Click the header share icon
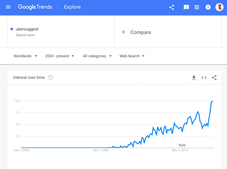227x169 pixels. [172, 7]
